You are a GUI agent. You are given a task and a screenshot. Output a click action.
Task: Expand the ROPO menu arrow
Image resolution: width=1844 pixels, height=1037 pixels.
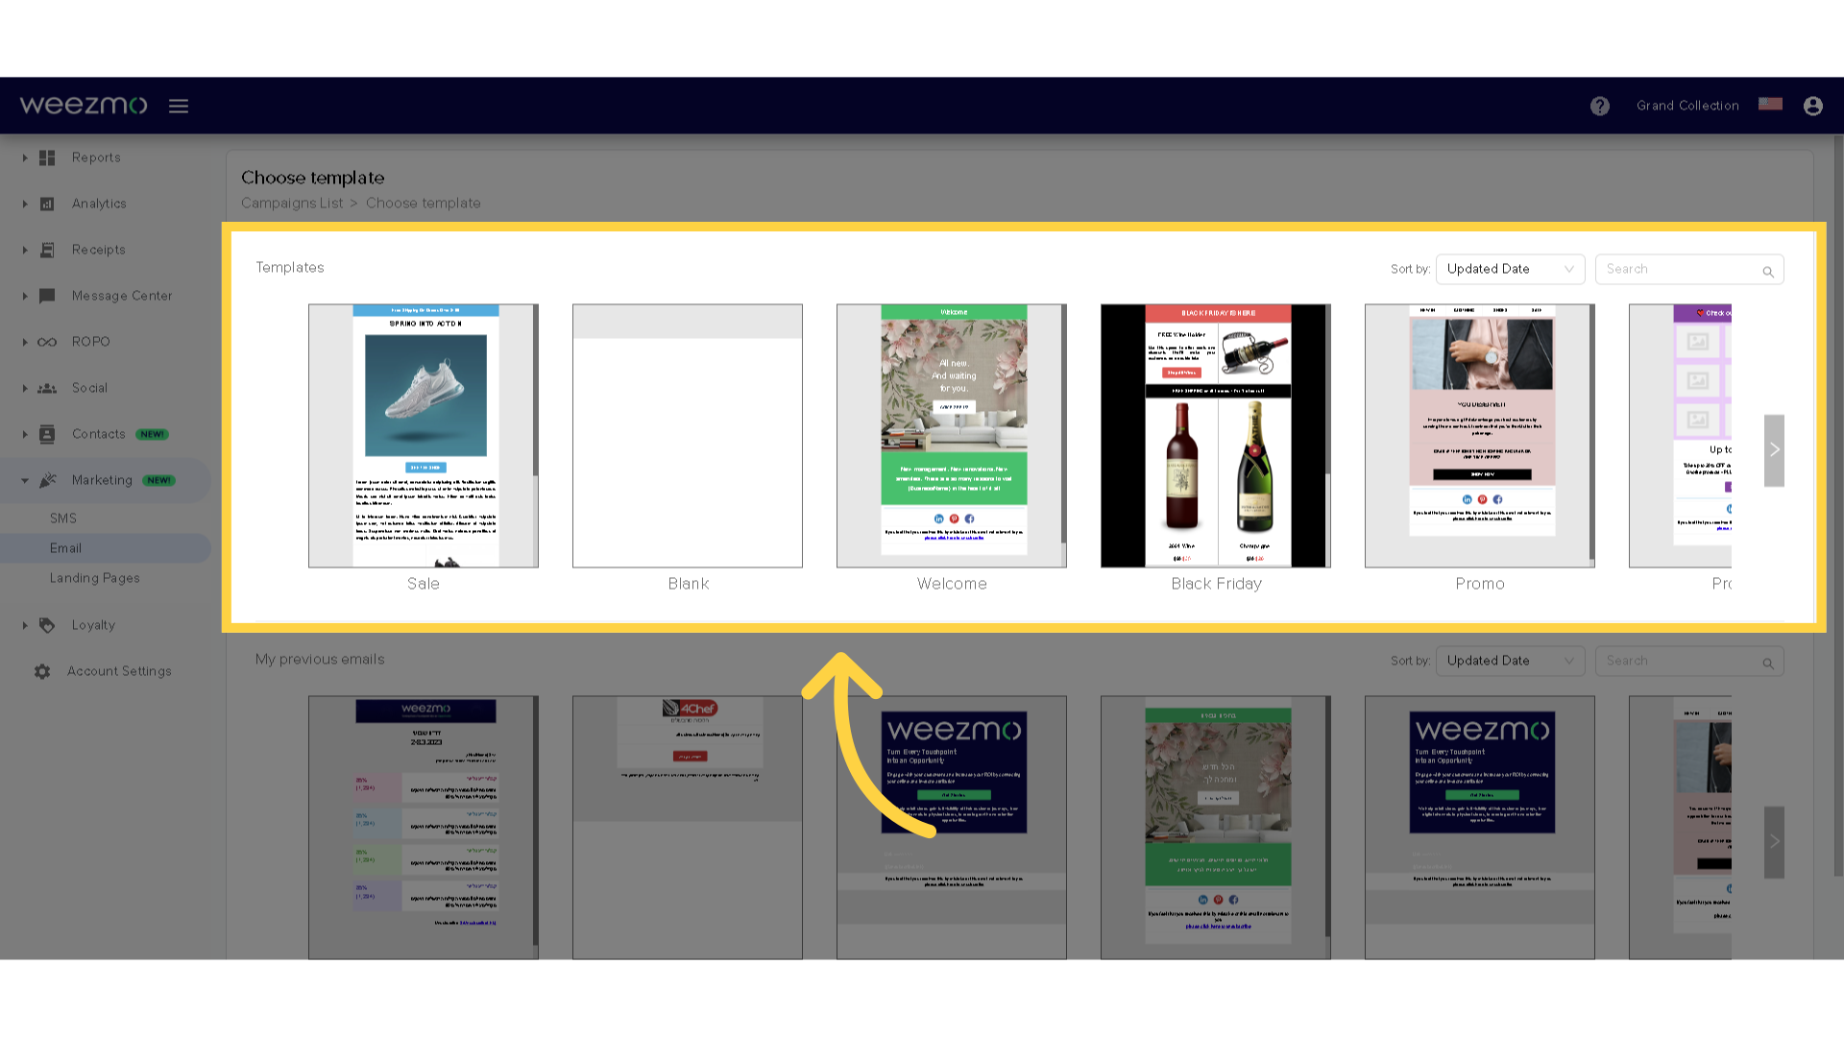point(25,342)
